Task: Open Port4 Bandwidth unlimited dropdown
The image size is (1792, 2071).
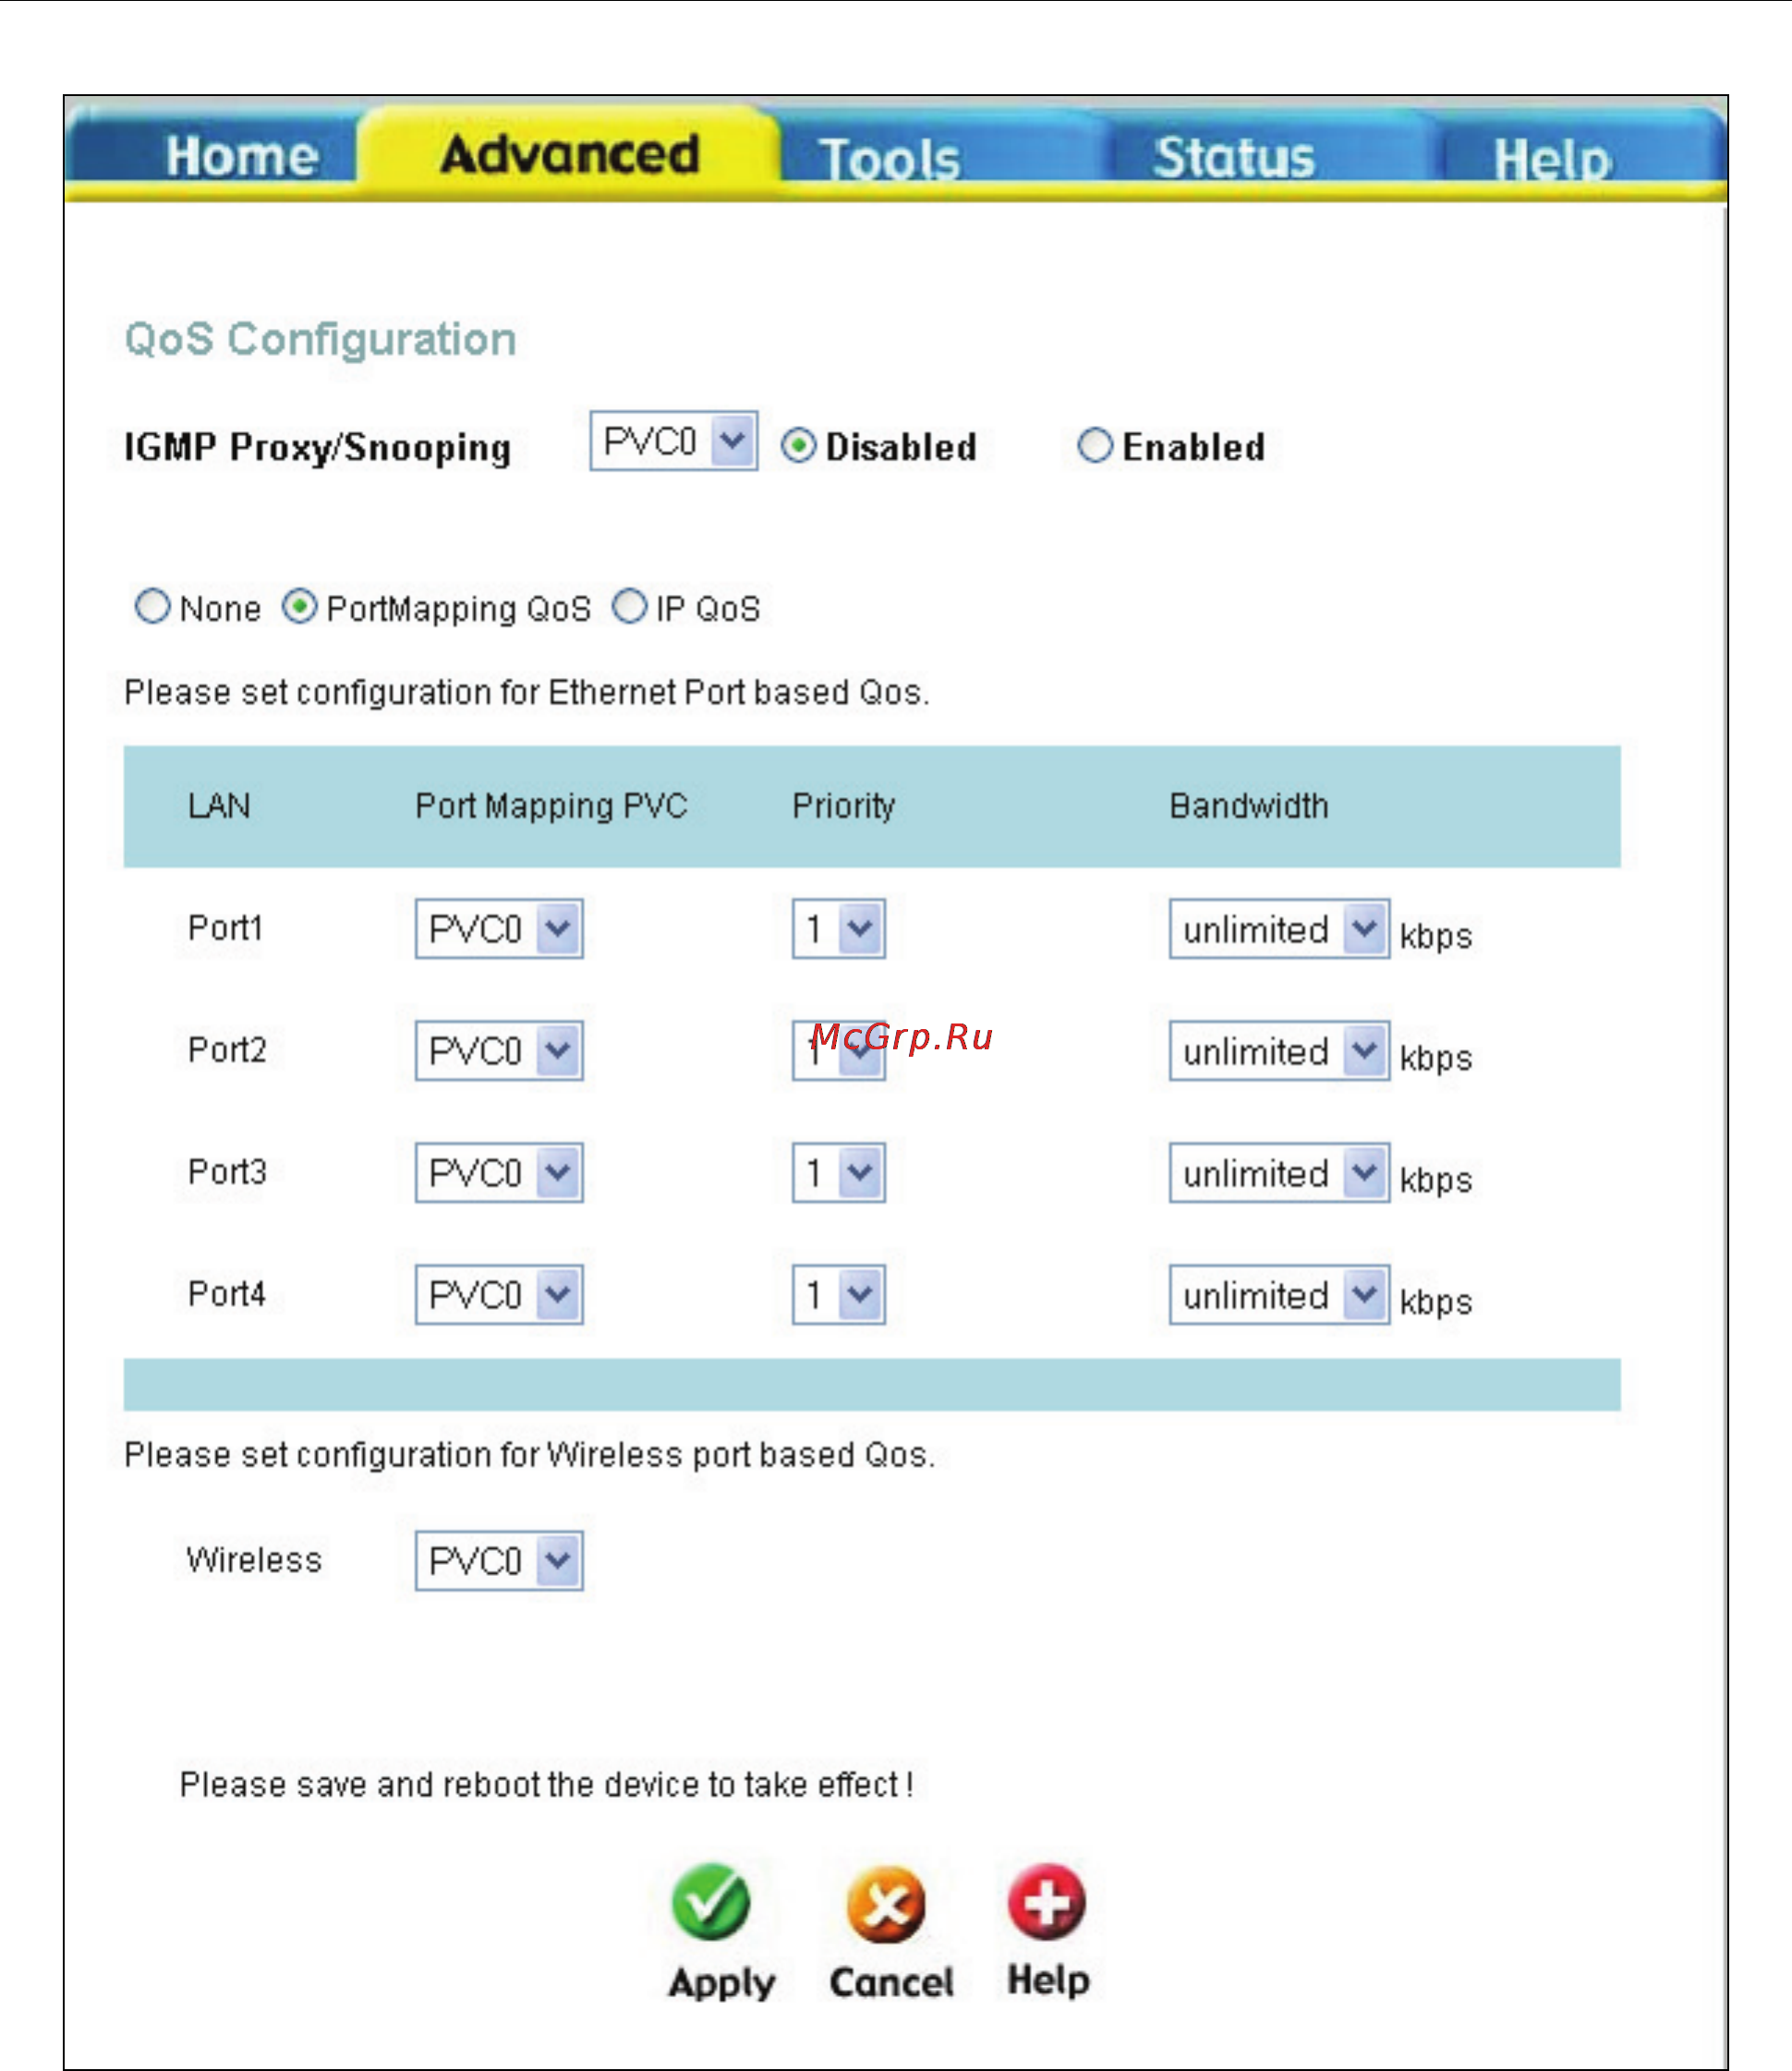Action: [x=1279, y=1294]
